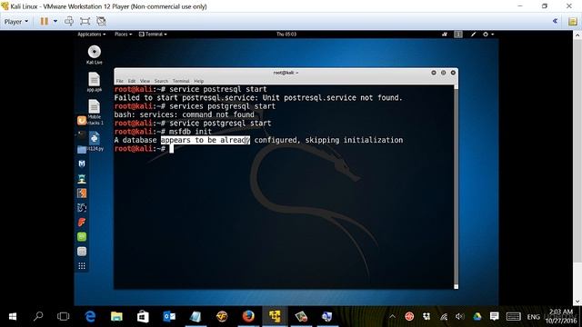Screen dimensions: 582x327
Task: Collapse the VMware toolbar with the blue chevron
Action: tap(556, 21)
